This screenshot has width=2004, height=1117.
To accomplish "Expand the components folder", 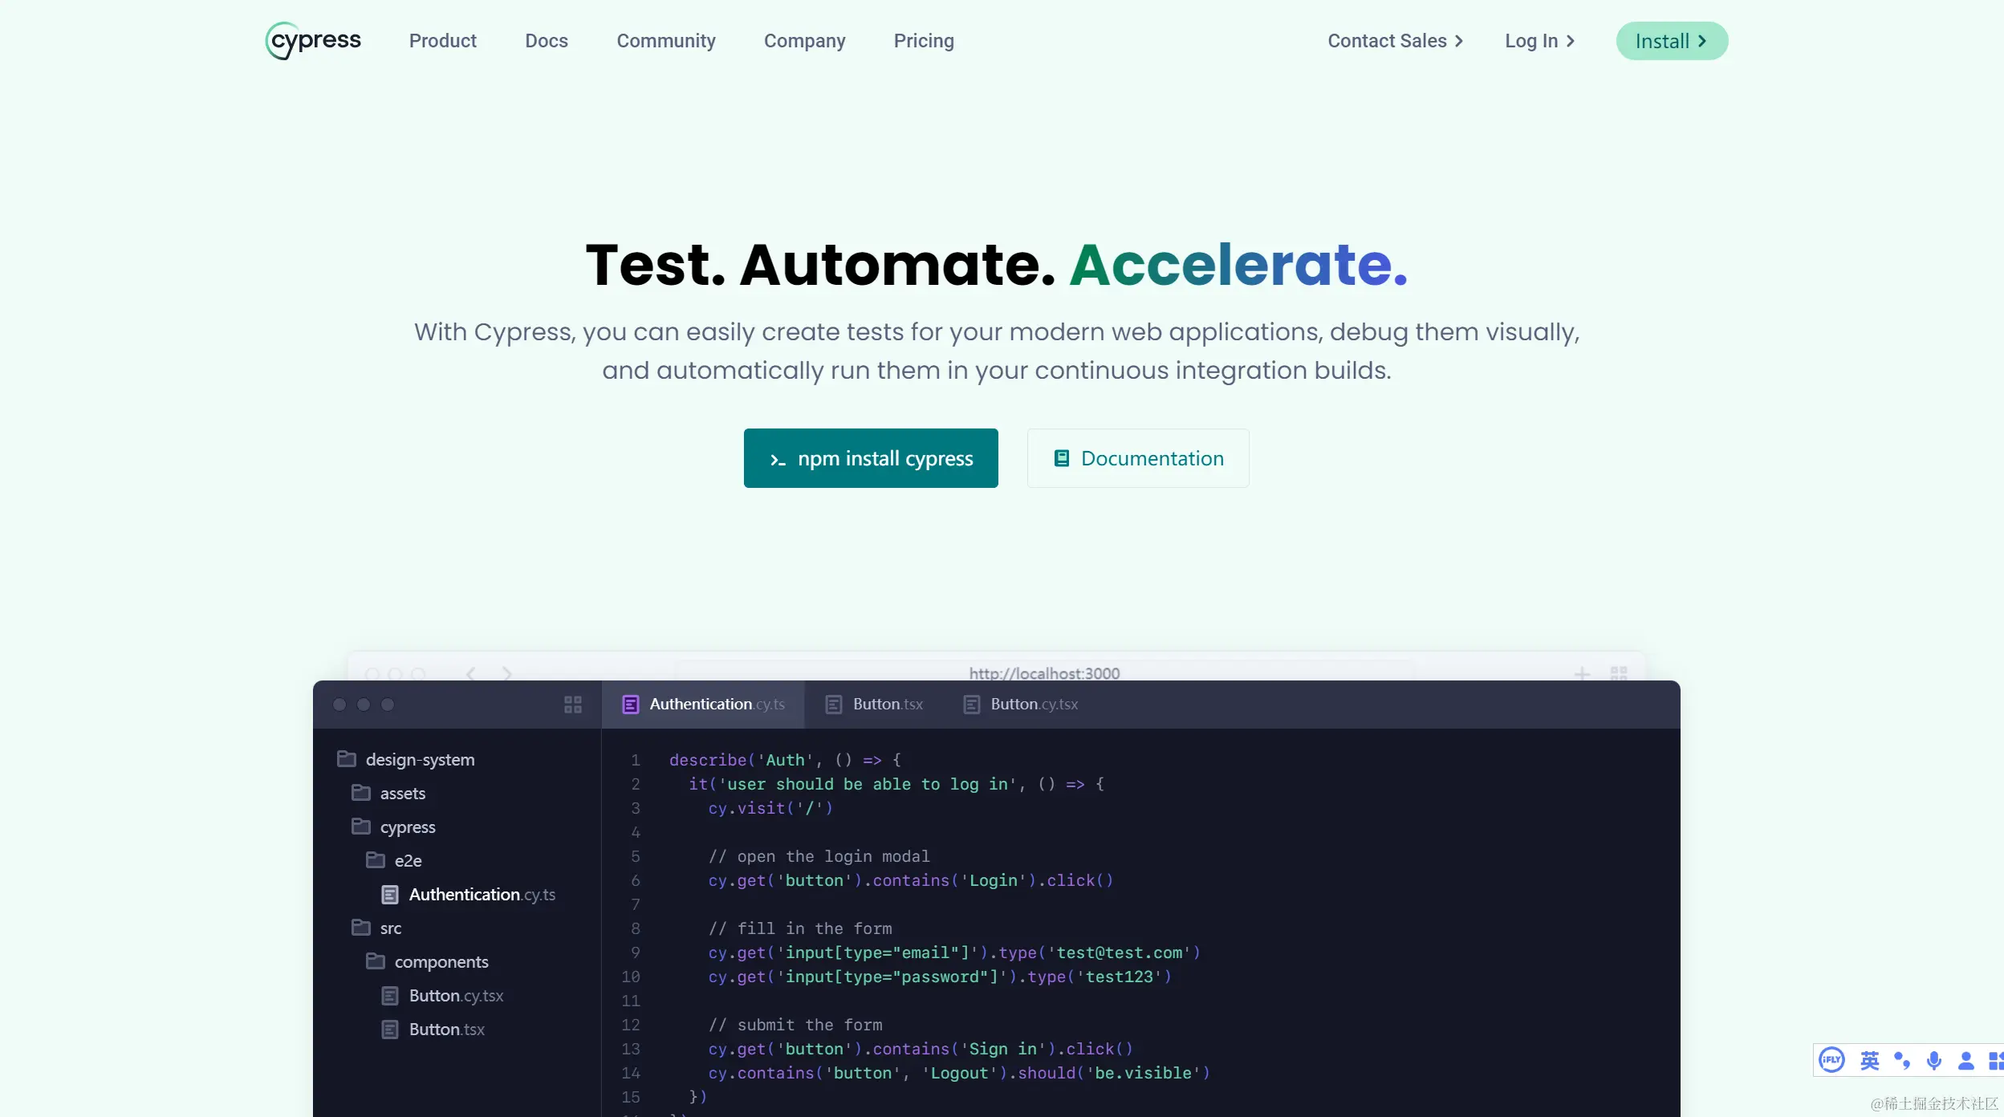I will (x=441, y=961).
